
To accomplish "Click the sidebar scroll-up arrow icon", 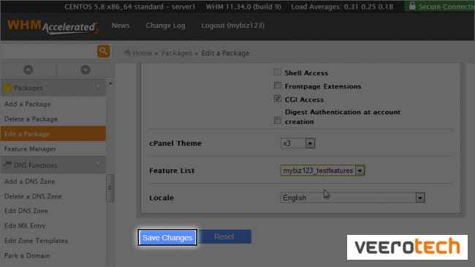I will coord(28,70).
